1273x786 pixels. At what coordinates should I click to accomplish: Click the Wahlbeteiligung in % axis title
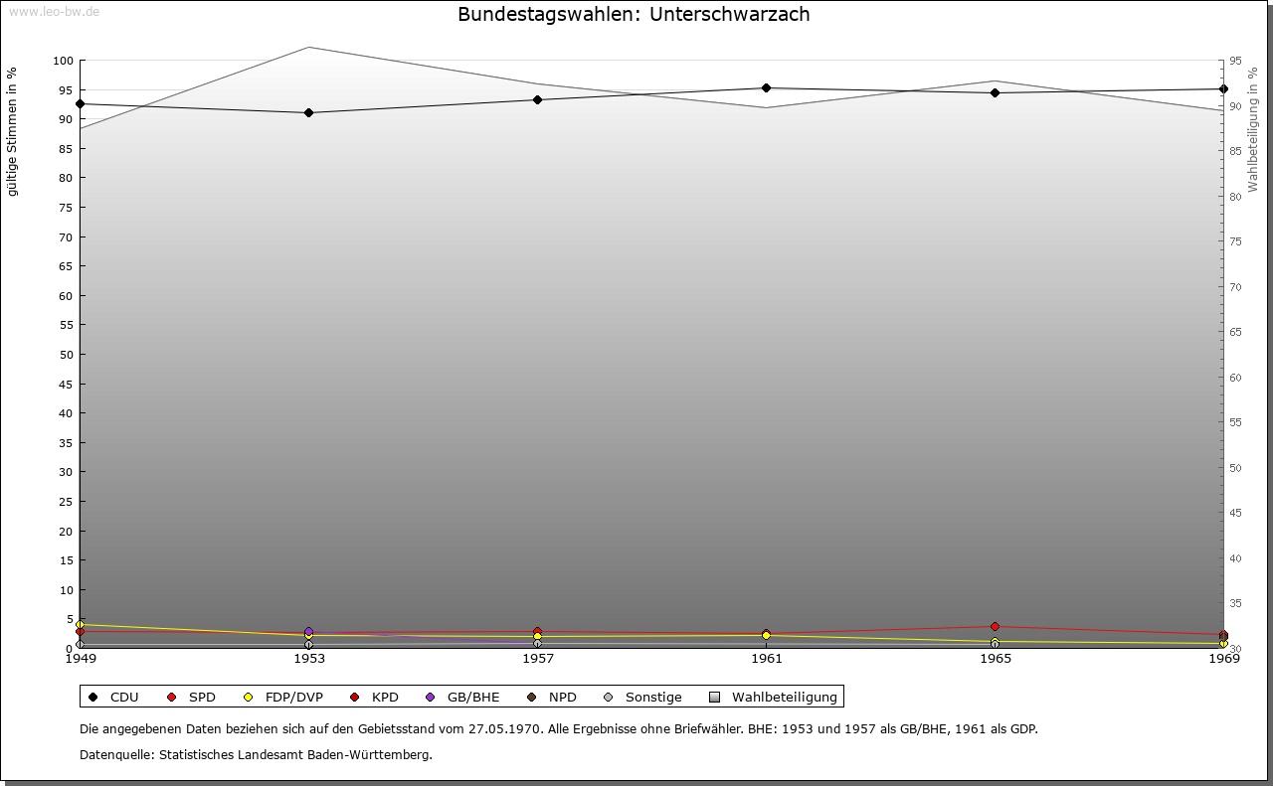coord(1253,130)
